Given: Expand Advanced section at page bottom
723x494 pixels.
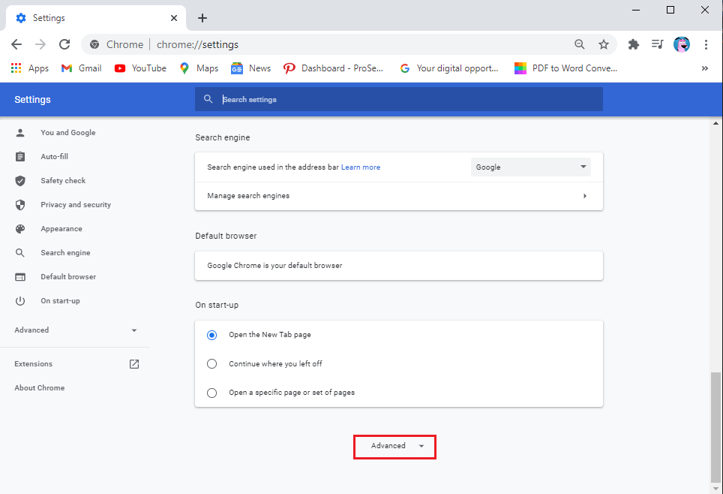Looking at the screenshot, I should (x=395, y=446).
